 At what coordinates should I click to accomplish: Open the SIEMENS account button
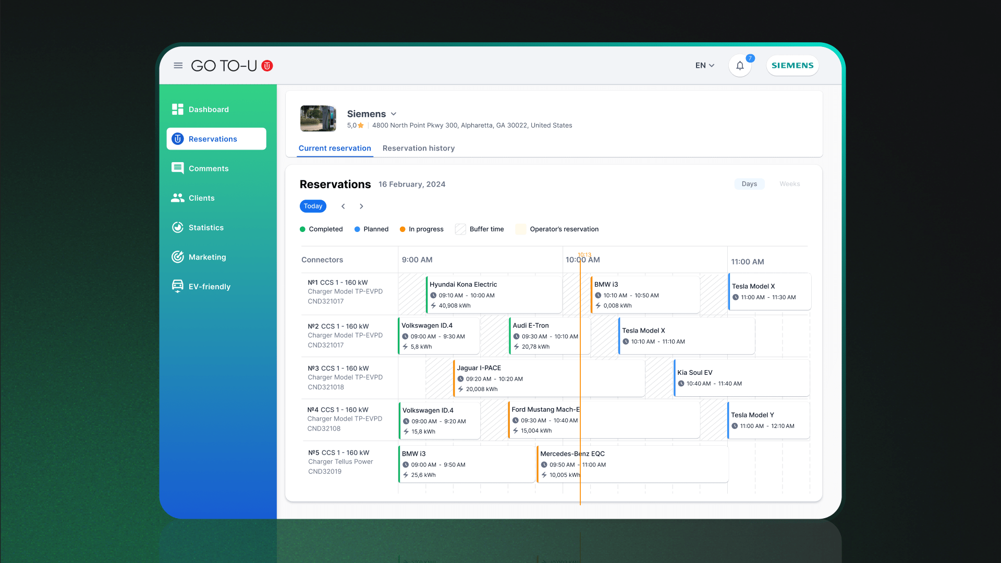792,66
